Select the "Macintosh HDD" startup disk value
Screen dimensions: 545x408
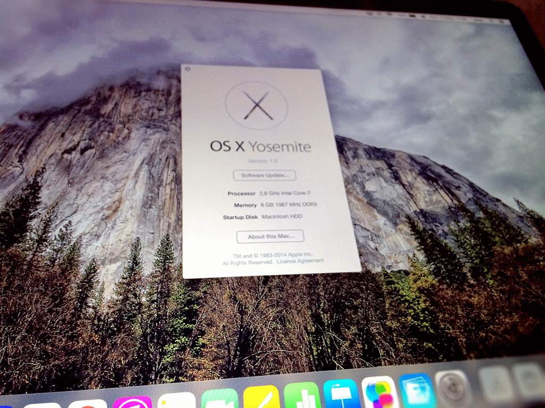click(282, 217)
